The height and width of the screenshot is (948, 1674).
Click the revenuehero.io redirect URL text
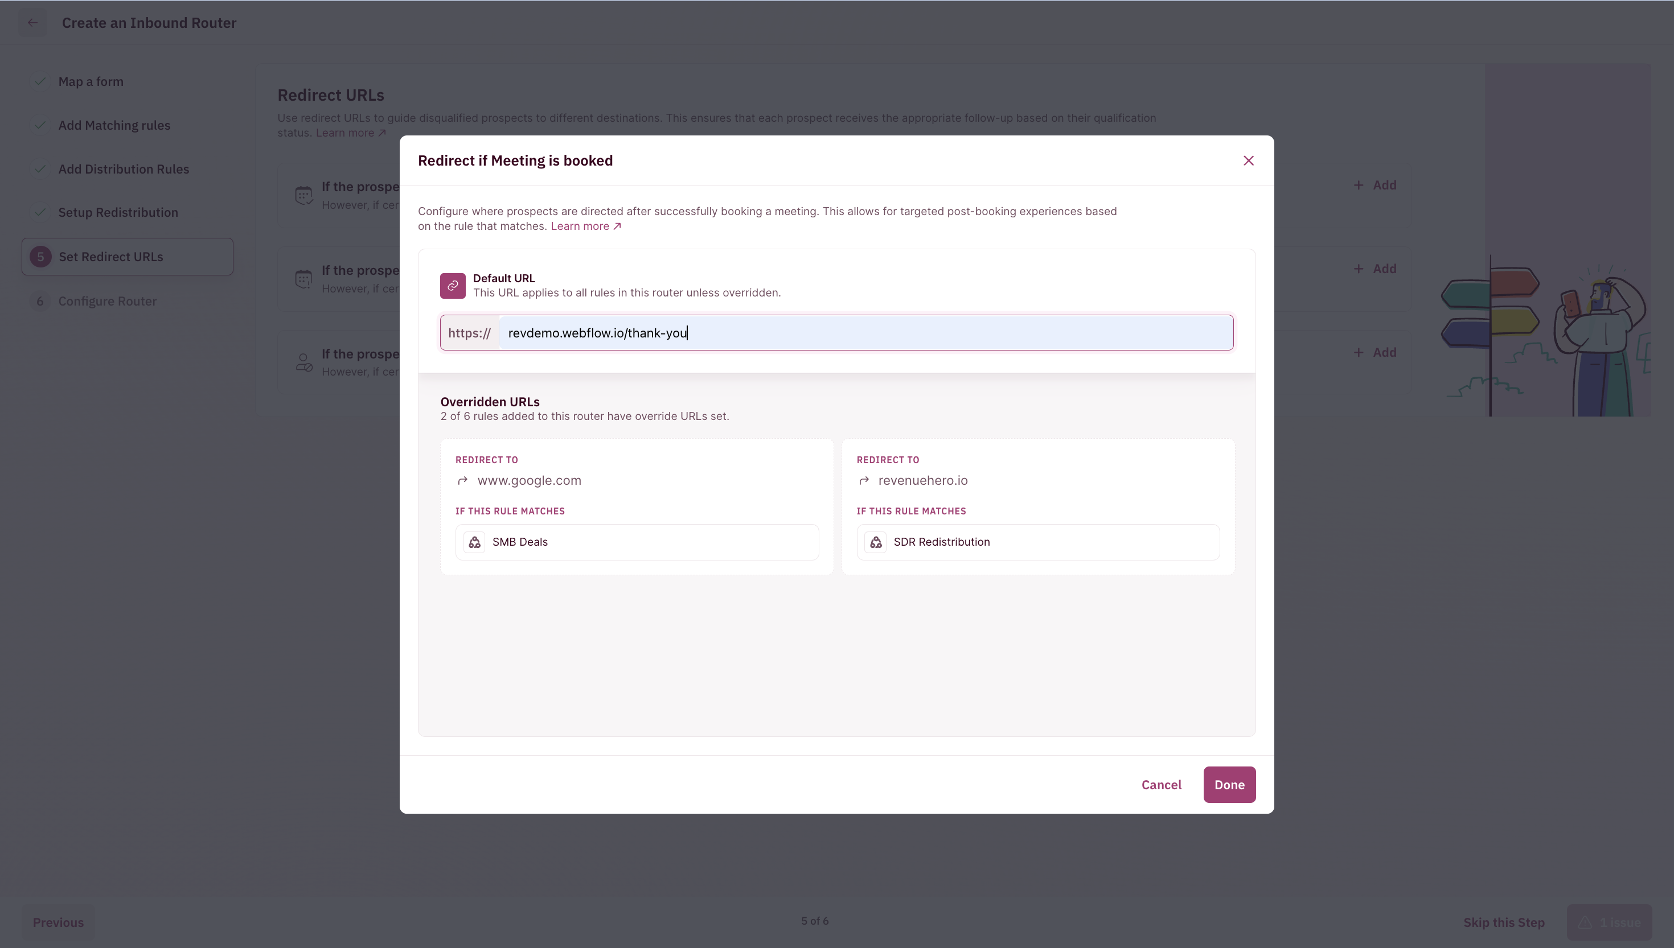923,480
